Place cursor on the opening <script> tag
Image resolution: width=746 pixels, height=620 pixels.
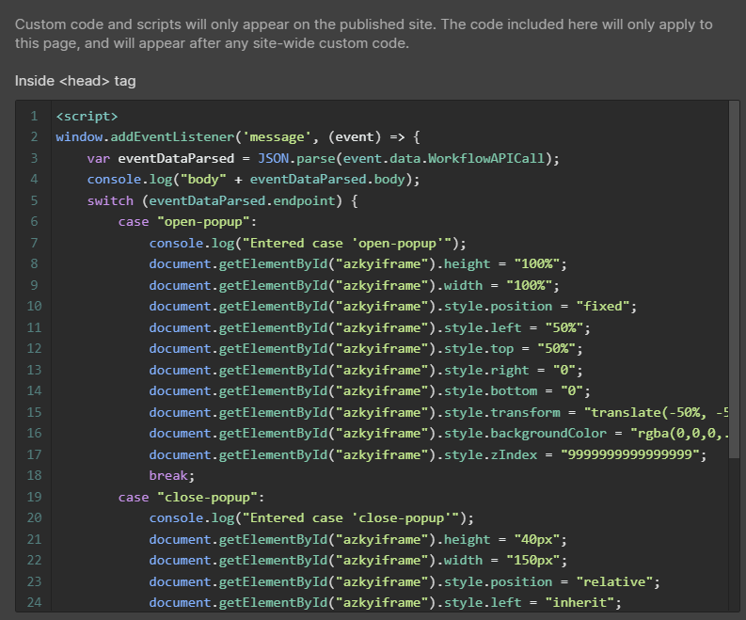coord(87,117)
